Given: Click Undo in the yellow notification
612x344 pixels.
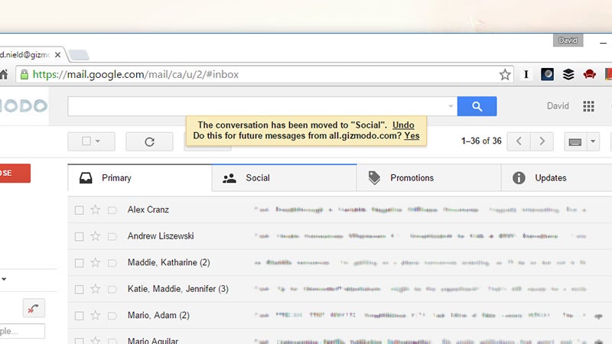Looking at the screenshot, I should pyautogui.click(x=403, y=125).
